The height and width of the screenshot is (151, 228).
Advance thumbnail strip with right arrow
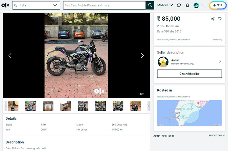click(x=148, y=106)
